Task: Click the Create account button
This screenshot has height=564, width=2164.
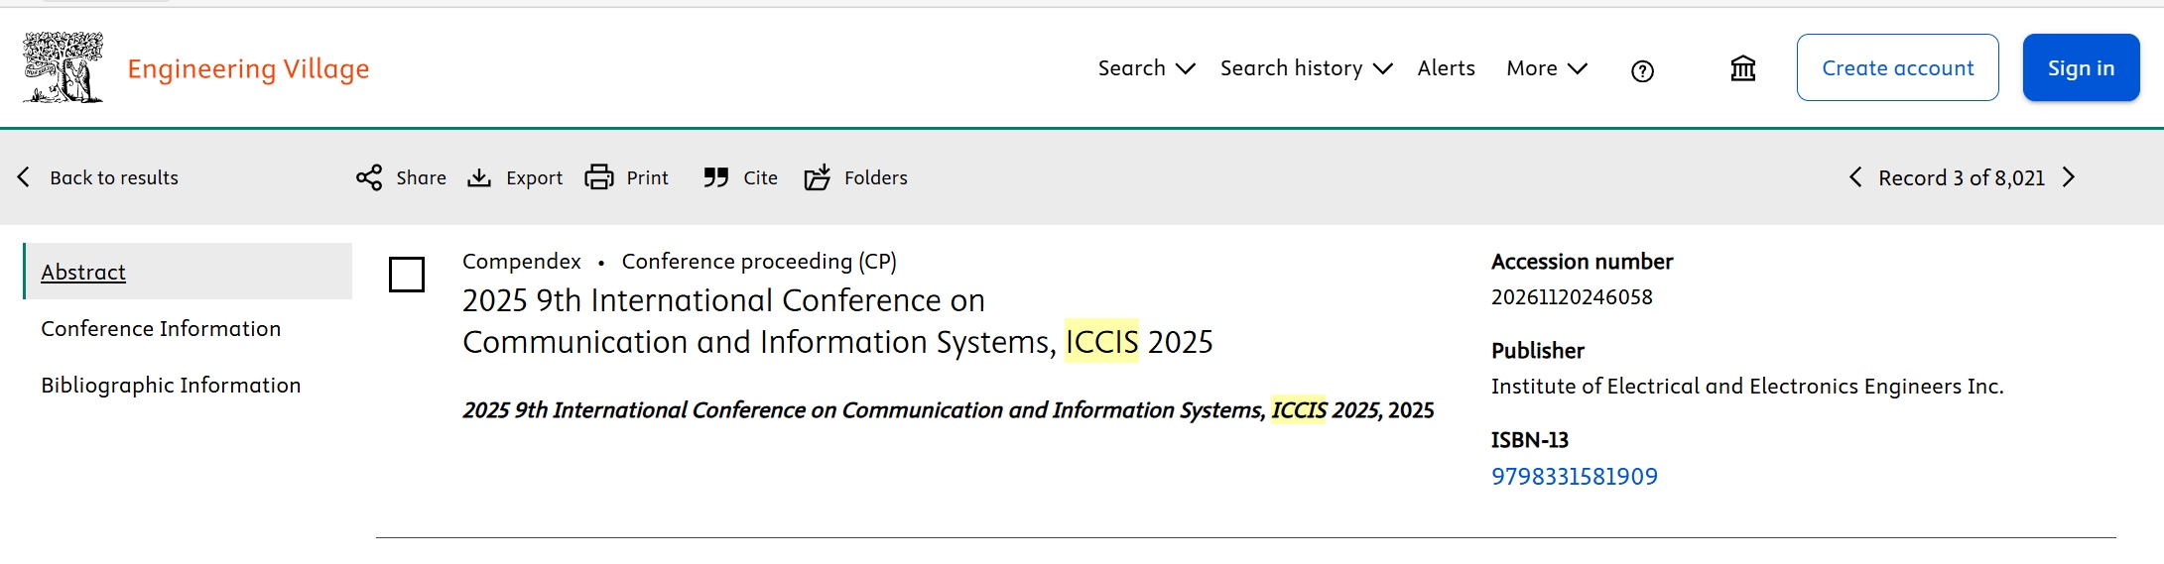Action: [1897, 67]
